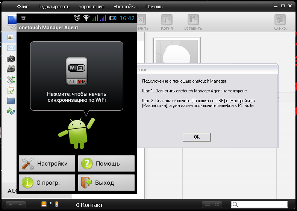The width and height of the screenshot is (297, 211).
Task: Click the Выход button
Action: 106,182
